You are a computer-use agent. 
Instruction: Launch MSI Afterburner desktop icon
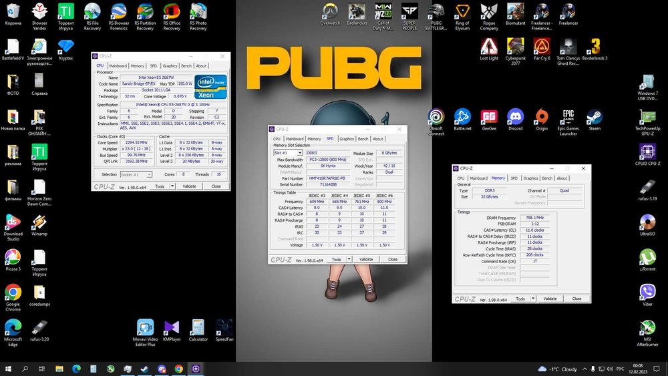647,333
